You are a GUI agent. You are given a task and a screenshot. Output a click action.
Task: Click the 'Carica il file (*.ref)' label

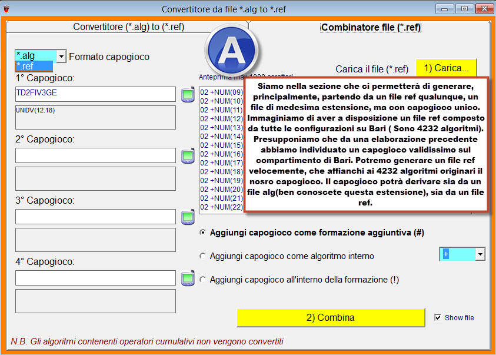[372, 69]
